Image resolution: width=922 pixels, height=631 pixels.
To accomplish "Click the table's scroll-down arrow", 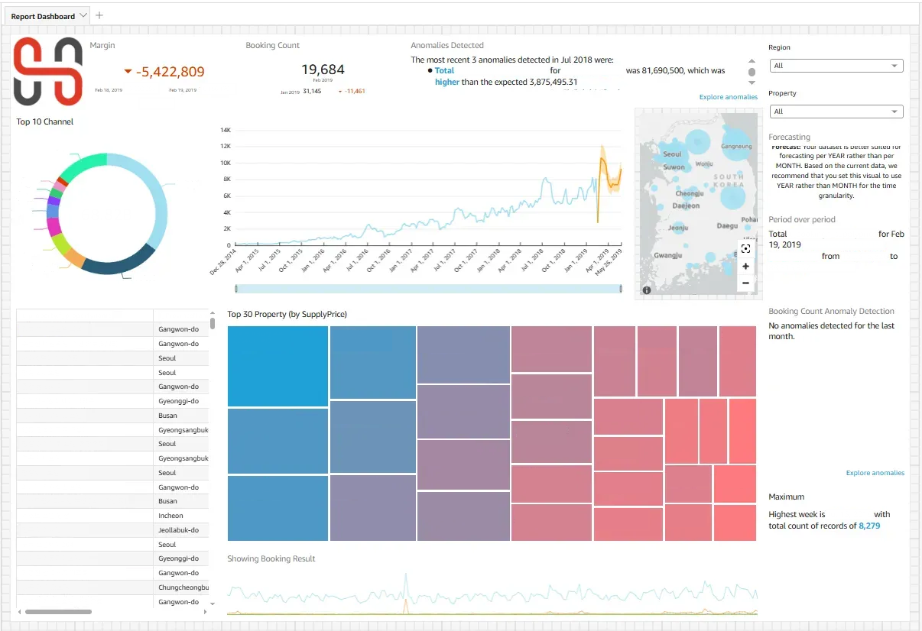I will (x=212, y=603).
